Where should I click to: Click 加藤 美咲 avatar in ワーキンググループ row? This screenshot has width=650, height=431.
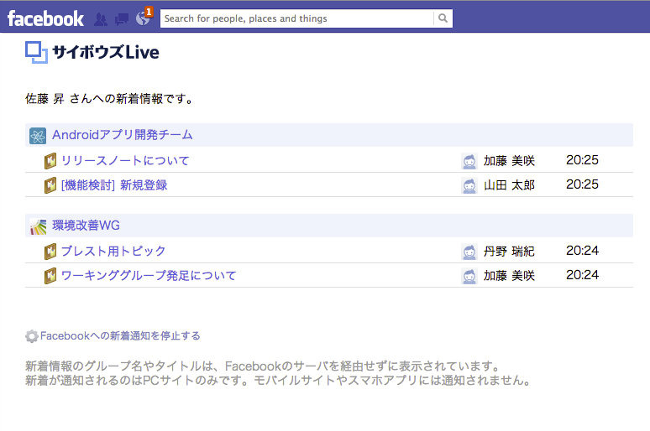click(x=469, y=276)
